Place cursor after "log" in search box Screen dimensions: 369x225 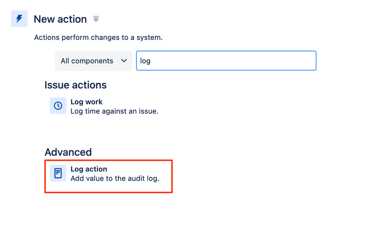[x=151, y=61]
